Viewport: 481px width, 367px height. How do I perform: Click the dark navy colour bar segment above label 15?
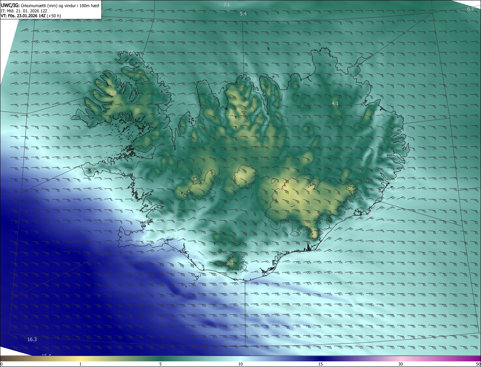coord(321,359)
